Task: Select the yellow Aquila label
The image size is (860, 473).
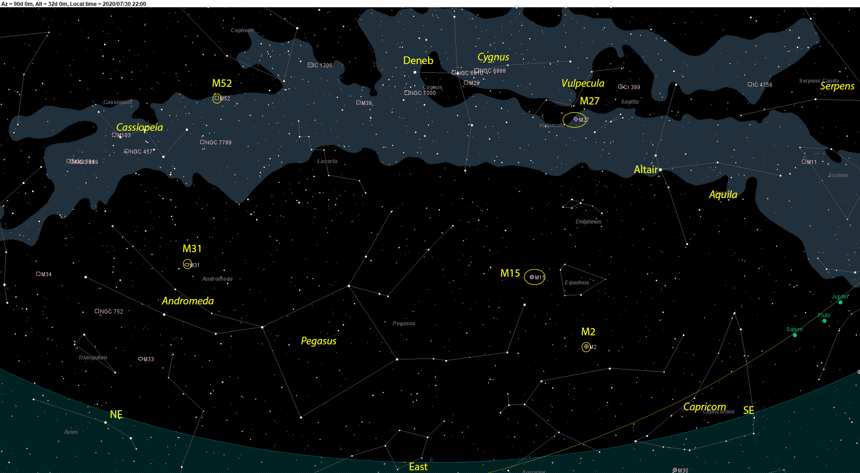Action: [723, 195]
